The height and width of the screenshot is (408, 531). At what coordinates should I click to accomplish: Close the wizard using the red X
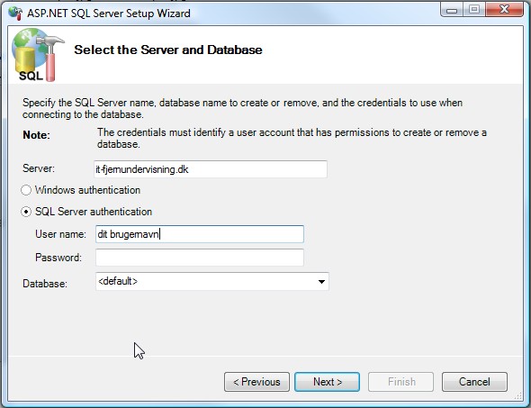tap(504, 10)
